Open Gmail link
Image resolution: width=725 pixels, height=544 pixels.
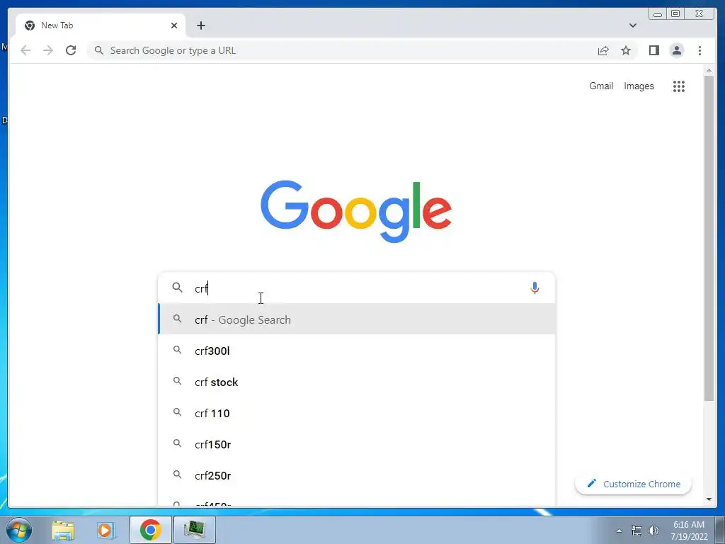point(601,86)
